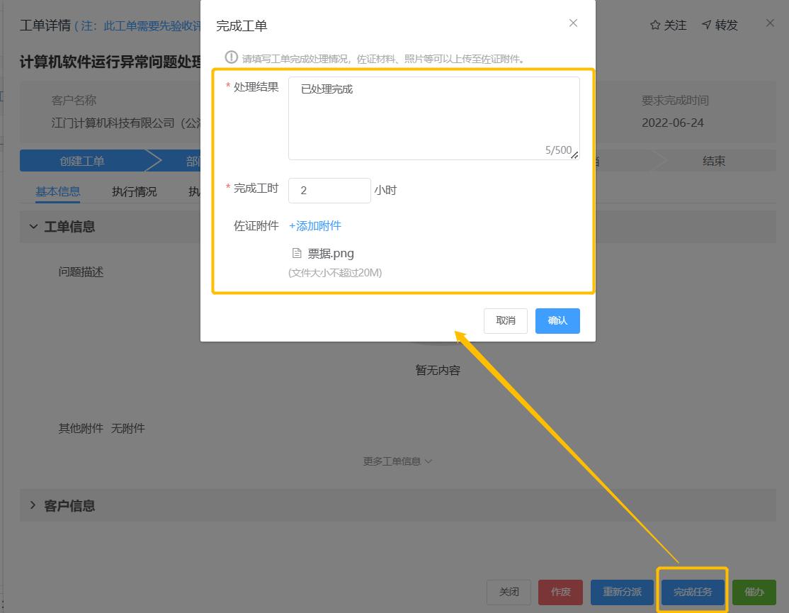The height and width of the screenshot is (613, 789).
Task: Click the 完成工时 hours input field
Action: pos(329,191)
